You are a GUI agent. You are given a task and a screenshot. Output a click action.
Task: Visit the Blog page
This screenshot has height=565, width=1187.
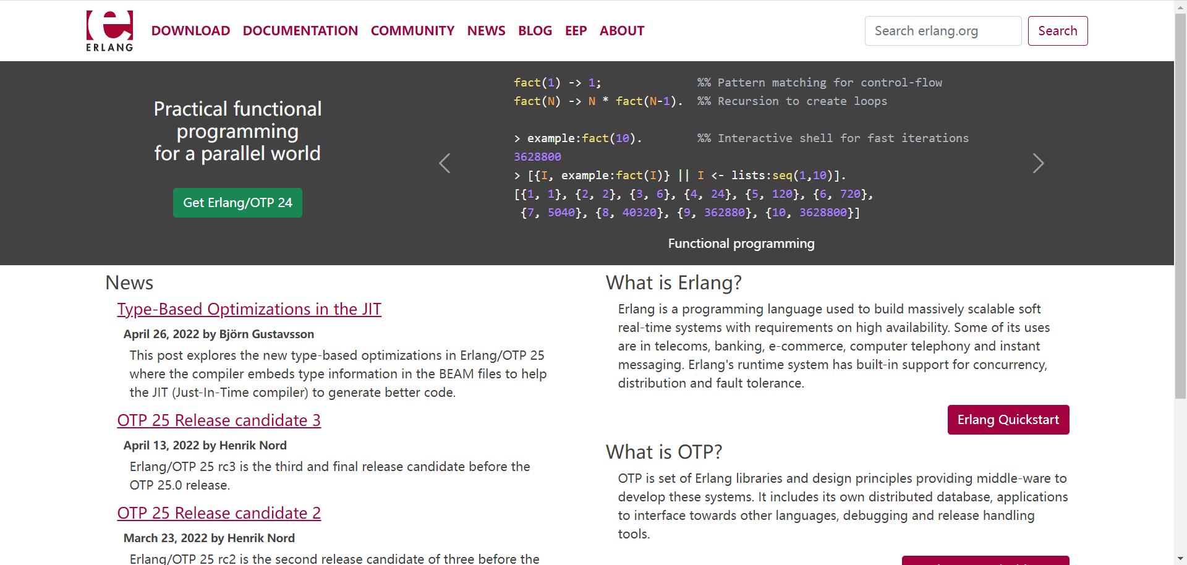[x=535, y=31]
